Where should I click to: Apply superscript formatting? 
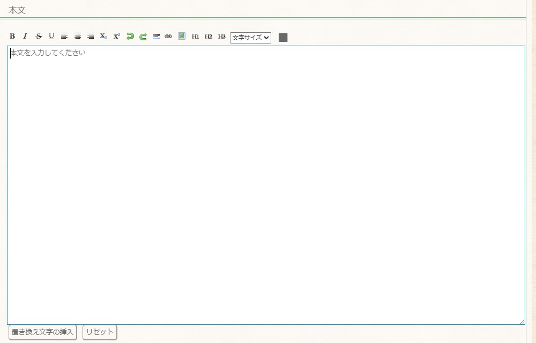pos(117,36)
